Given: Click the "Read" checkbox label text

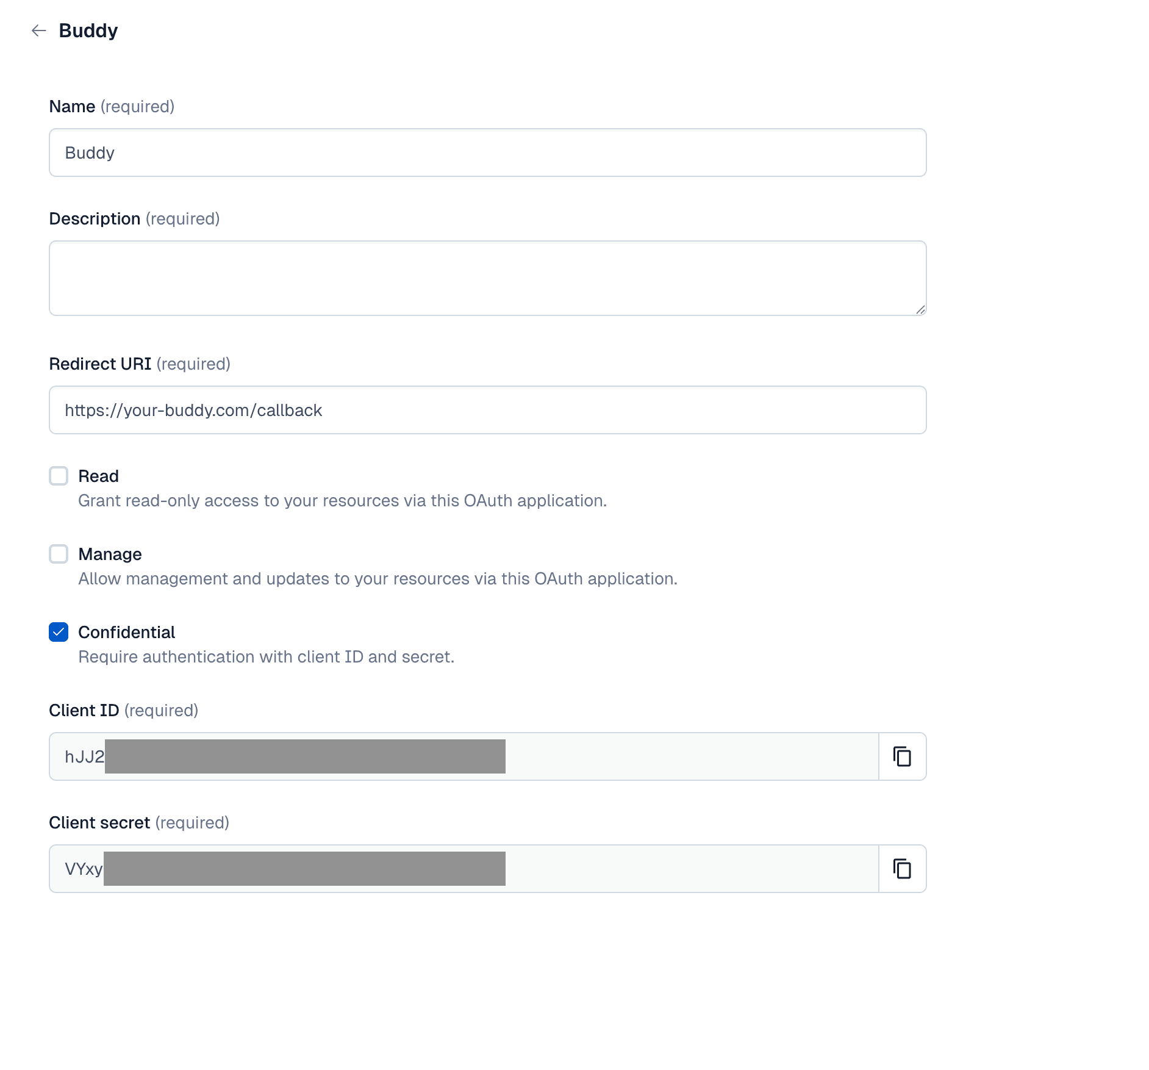Looking at the screenshot, I should point(98,476).
